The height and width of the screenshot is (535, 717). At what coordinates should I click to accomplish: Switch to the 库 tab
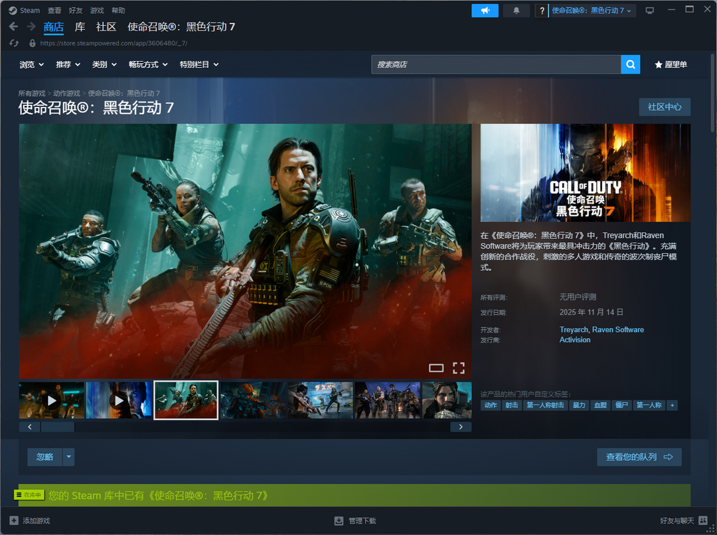coord(80,27)
